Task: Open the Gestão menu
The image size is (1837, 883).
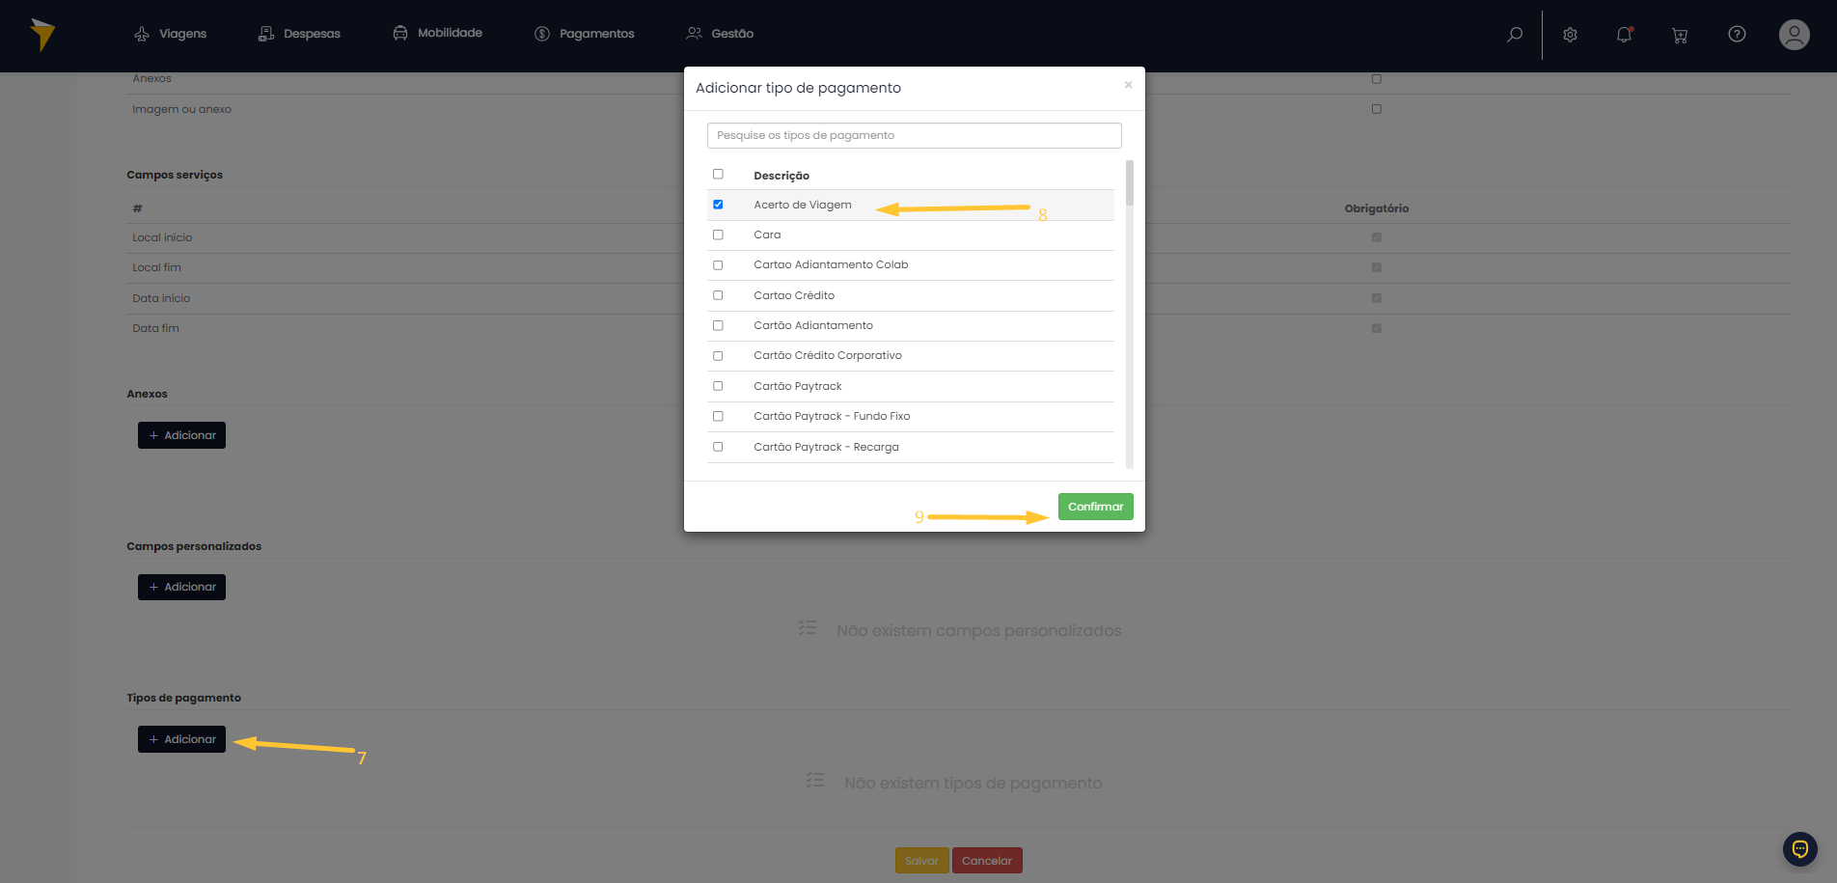Action: point(720,34)
